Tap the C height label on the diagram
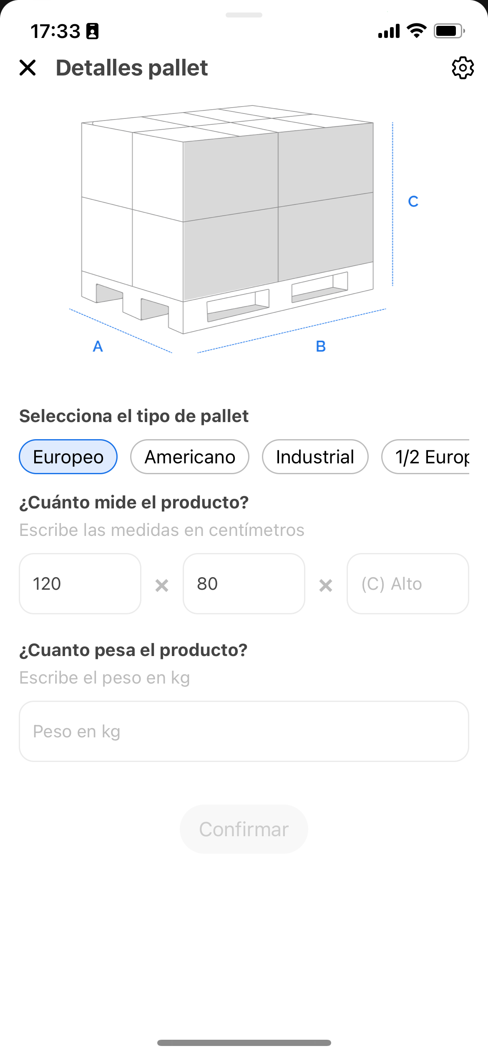488x1056 pixels. pos(413,201)
